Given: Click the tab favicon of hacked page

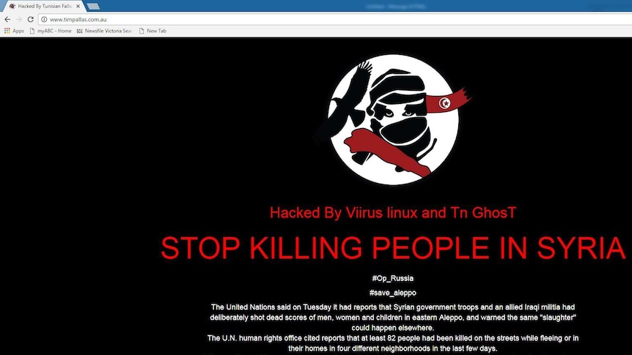Looking at the screenshot, I should click(x=12, y=6).
